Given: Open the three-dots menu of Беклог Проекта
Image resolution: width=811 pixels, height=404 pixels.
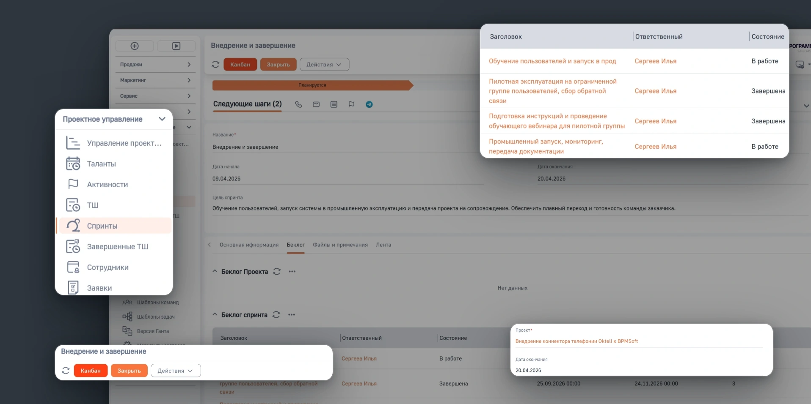Looking at the screenshot, I should [x=292, y=272].
